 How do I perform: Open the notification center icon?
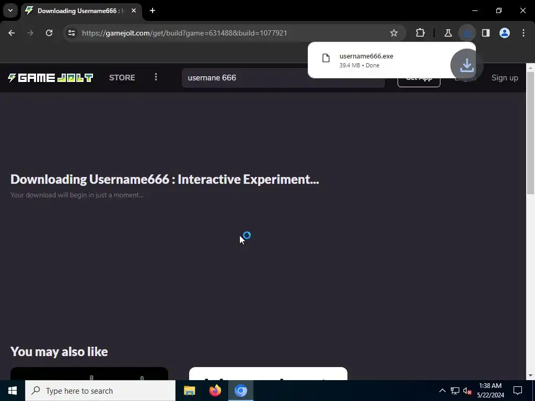[518, 391]
